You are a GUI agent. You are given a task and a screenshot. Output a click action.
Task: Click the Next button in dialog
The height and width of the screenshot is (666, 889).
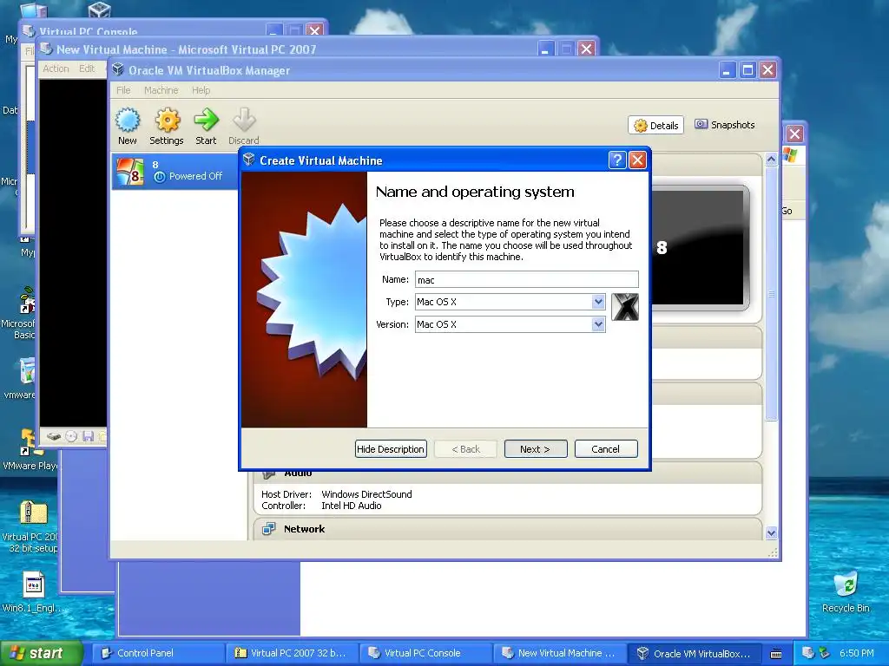[535, 449]
